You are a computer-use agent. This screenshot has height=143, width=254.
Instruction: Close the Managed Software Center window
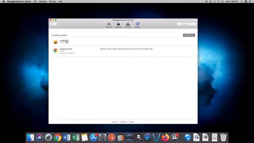tap(50, 20)
